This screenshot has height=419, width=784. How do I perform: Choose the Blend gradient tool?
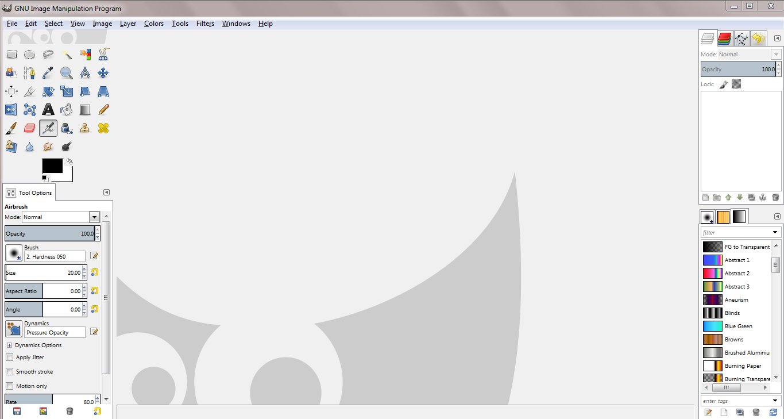tap(85, 110)
